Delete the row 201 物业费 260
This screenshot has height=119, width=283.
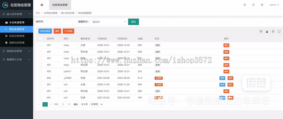[226, 91]
